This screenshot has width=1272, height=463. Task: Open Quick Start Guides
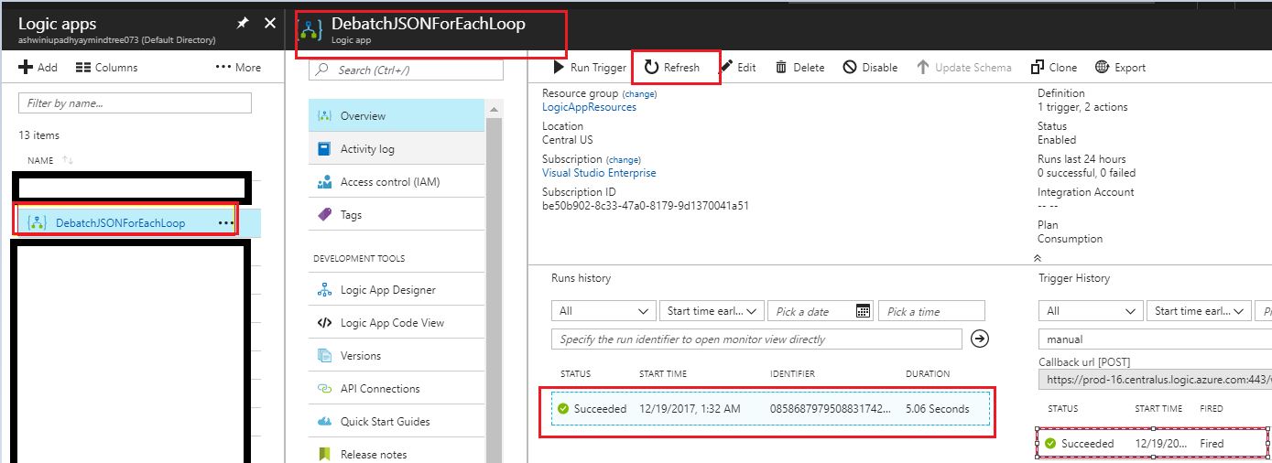(x=396, y=422)
